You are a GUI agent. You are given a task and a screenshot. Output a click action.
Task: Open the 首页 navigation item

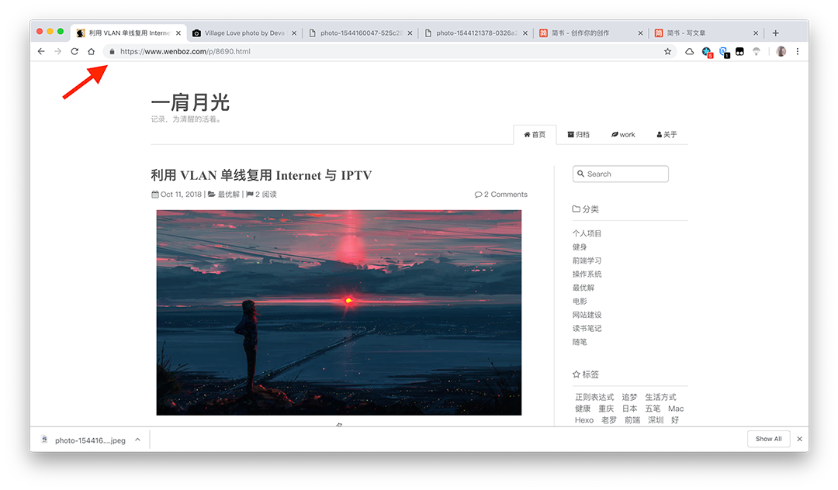pyautogui.click(x=535, y=134)
